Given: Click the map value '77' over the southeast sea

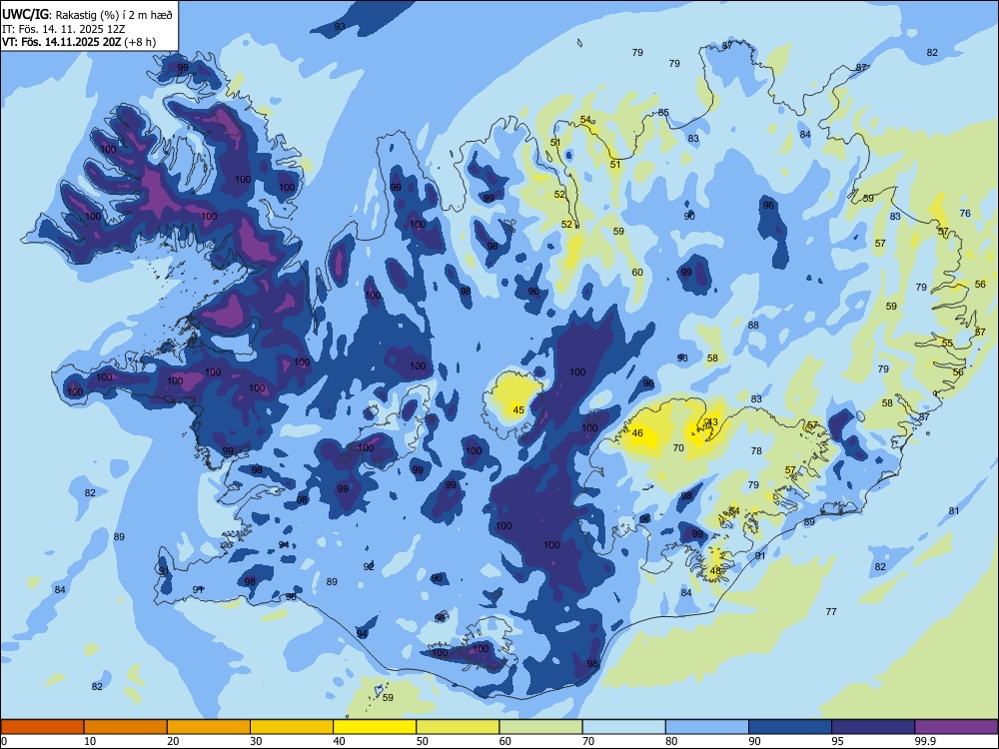Looking at the screenshot, I should click(x=831, y=612).
